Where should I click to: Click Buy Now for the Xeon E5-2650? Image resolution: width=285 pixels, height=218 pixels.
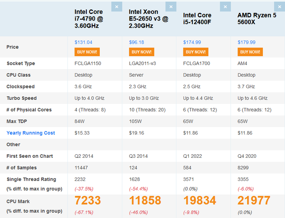pos(142,52)
